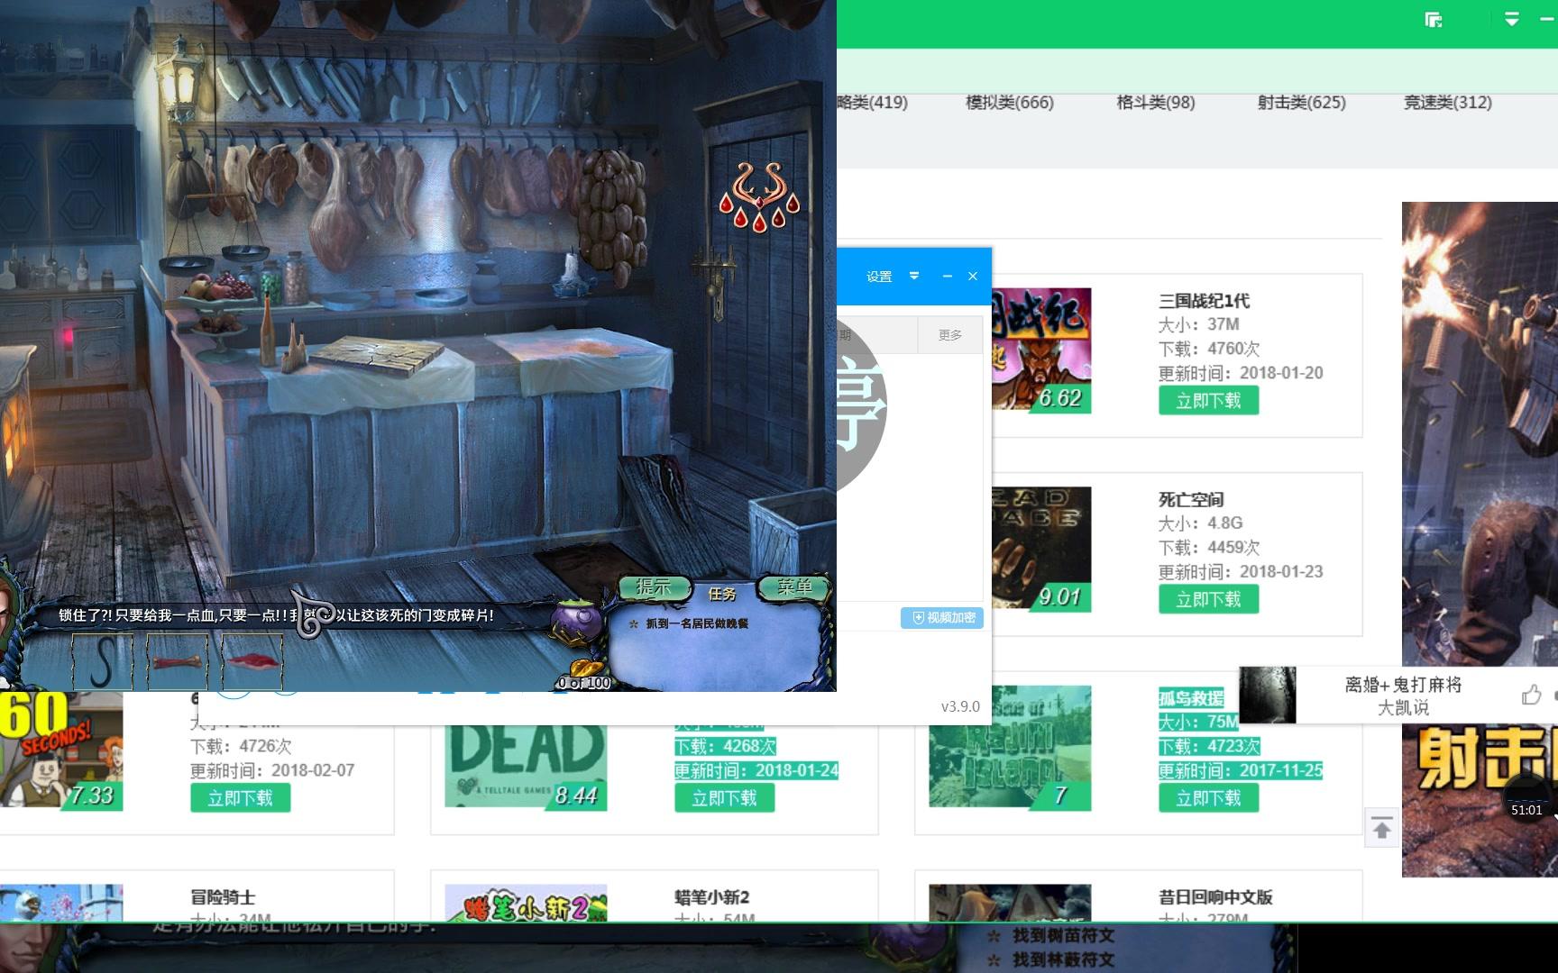1558x973 pixels.
Task: Open the shooting game banner with soldier
Action: 1480,434
